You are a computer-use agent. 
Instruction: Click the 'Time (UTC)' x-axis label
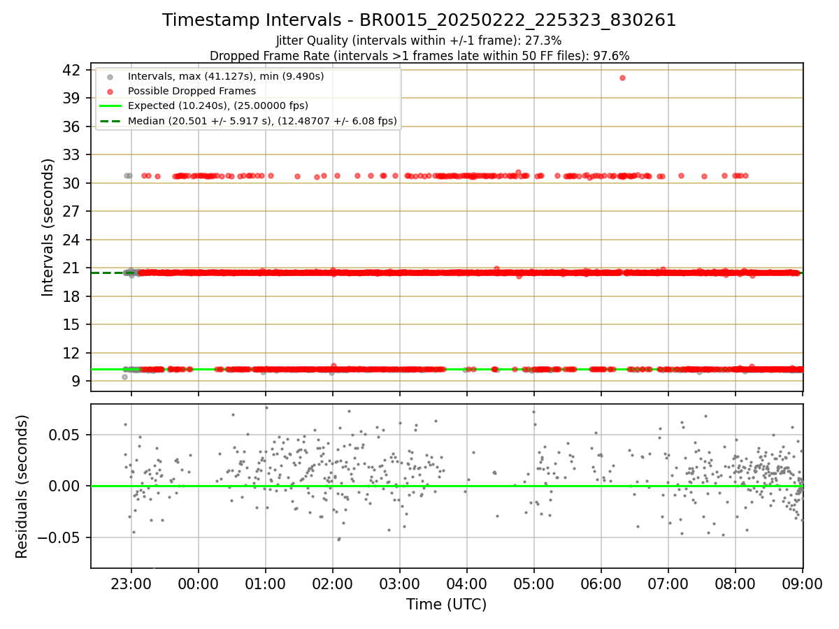pos(446,605)
